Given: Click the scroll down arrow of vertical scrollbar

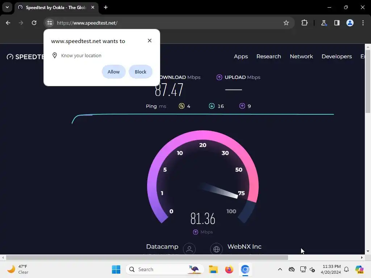Looking at the screenshot, I should click(x=368, y=251).
